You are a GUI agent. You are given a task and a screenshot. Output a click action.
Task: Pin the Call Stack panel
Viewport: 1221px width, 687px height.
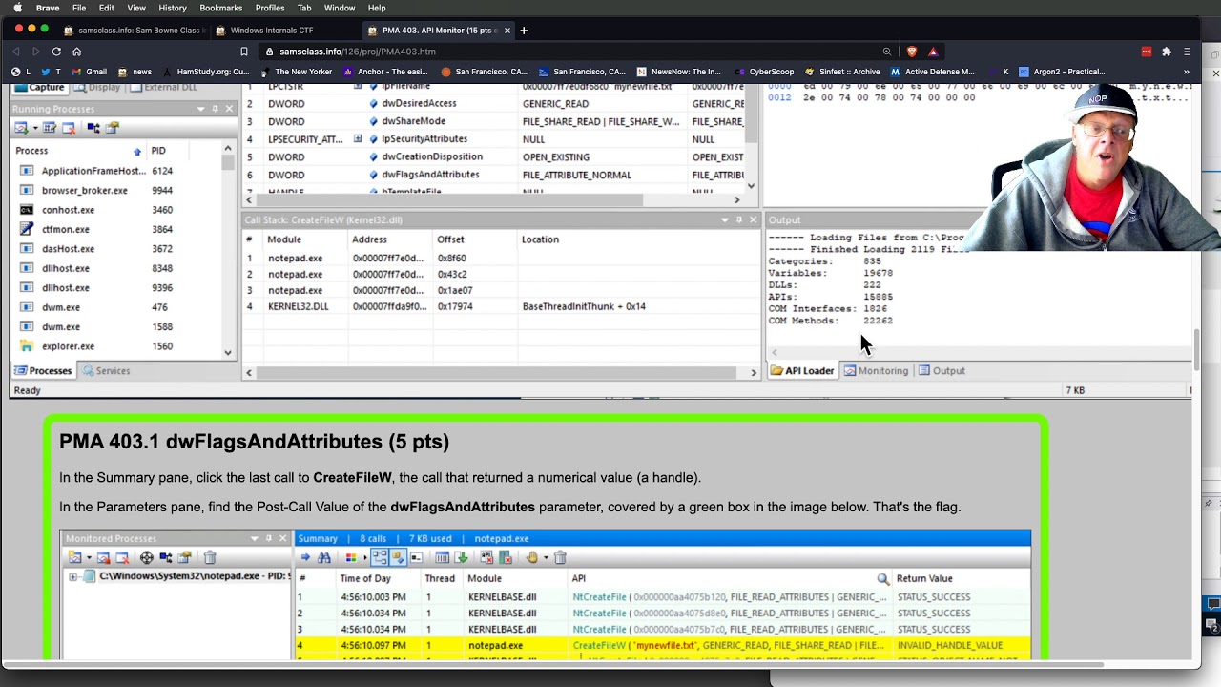738,219
